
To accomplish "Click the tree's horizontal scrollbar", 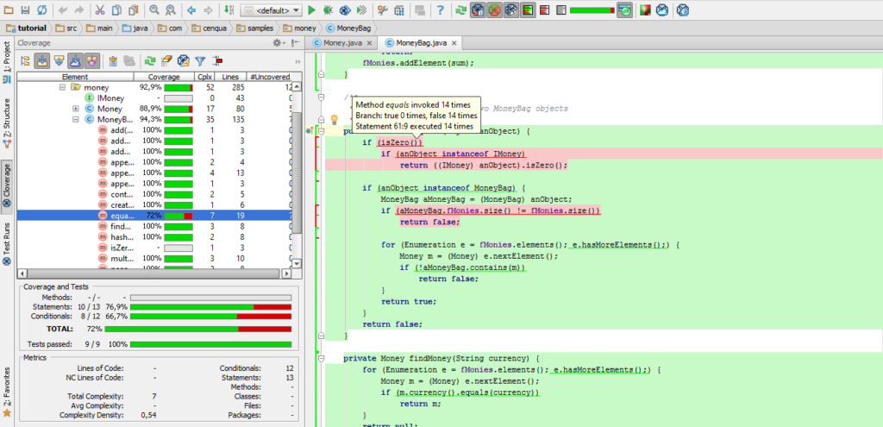I will pyautogui.click(x=153, y=273).
